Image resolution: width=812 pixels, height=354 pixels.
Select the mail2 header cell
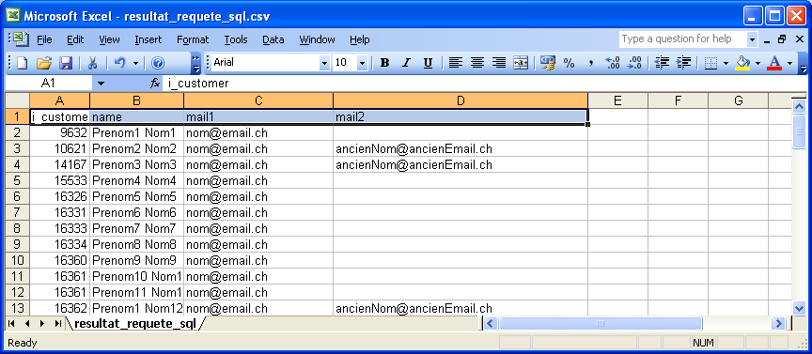tap(461, 117)
